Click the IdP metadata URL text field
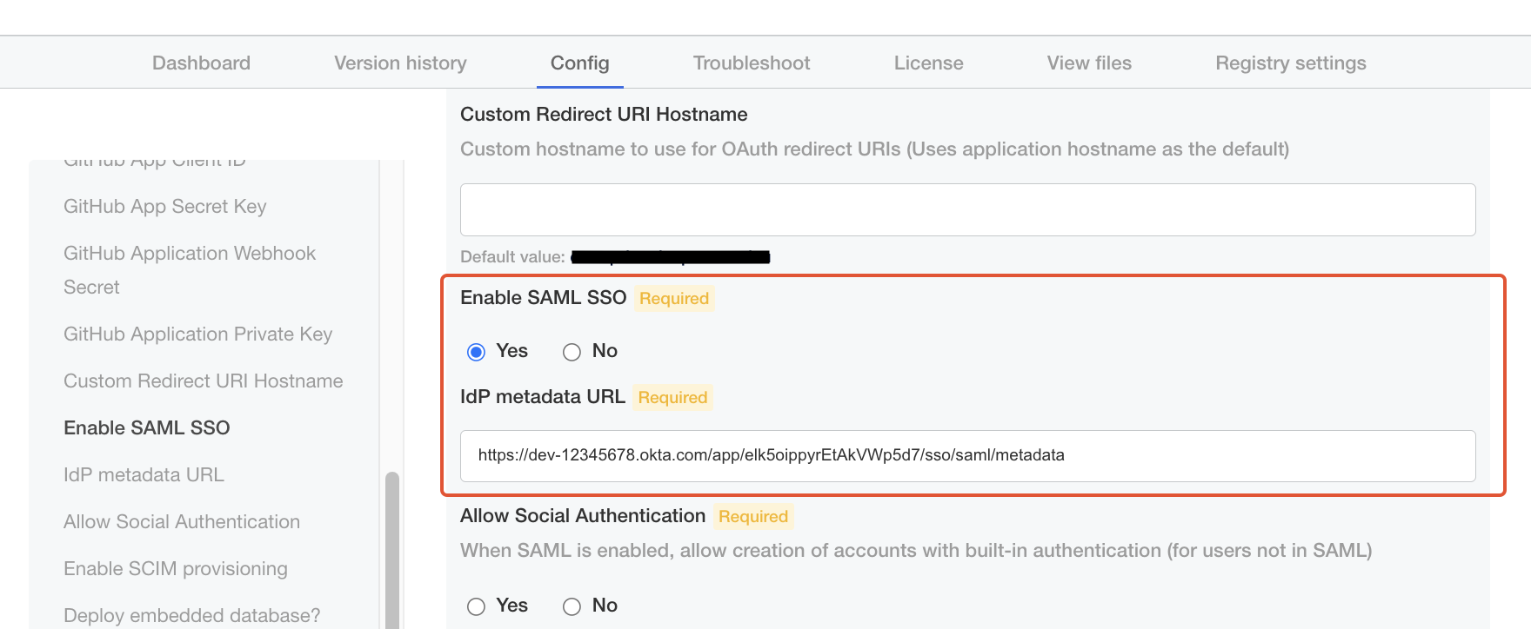This screenshot has height=629, width=1531. 967,456
